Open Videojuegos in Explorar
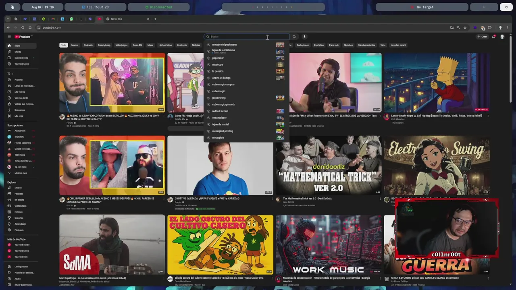Screen dimensions: 516x290 pos(20,206)
